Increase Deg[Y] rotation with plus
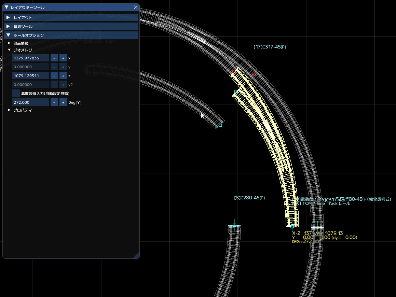 tap(63, 102)
